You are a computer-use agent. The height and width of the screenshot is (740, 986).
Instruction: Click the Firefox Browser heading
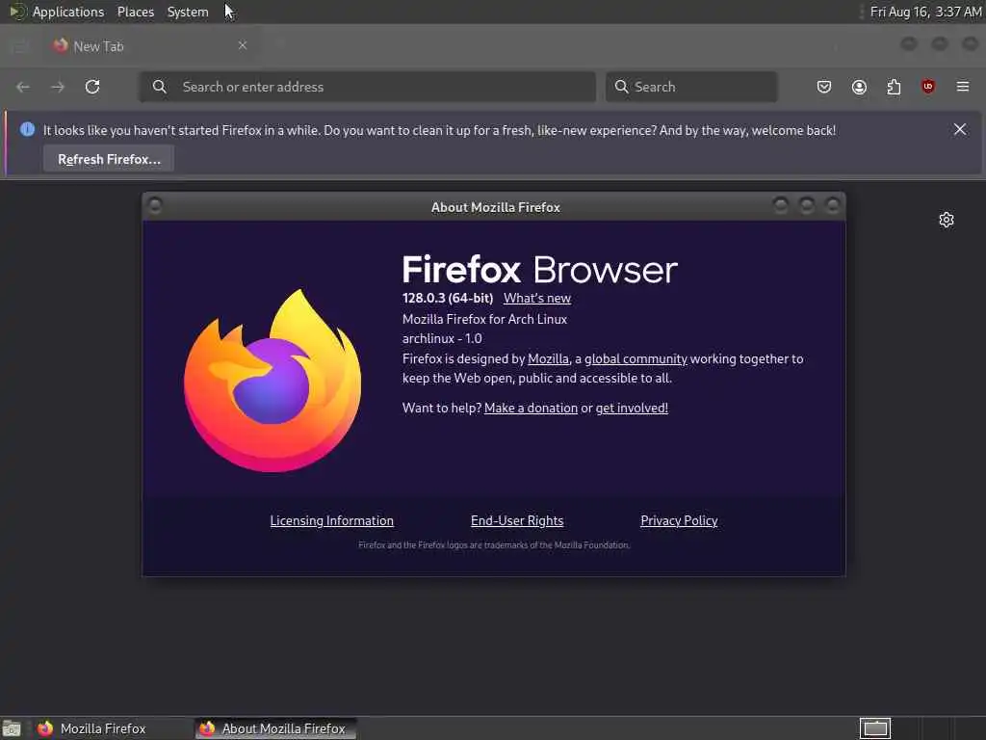click(539, 270)
